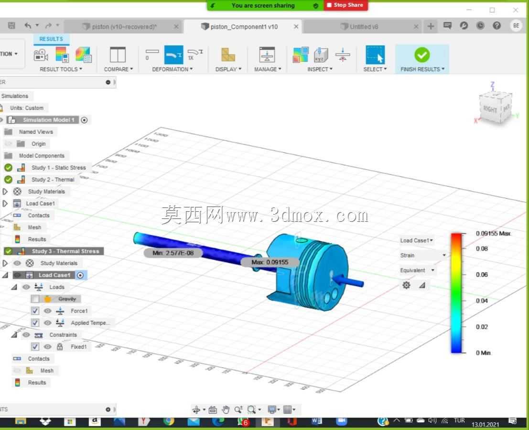Screen dimensions: 529x430
Task: Click the strain color legend bar
Action: (x=456, y=293)
